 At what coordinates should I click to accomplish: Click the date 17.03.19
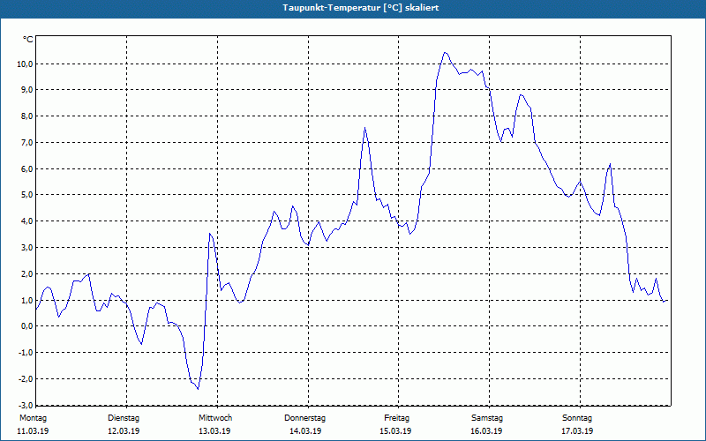(x=577, y=431)
